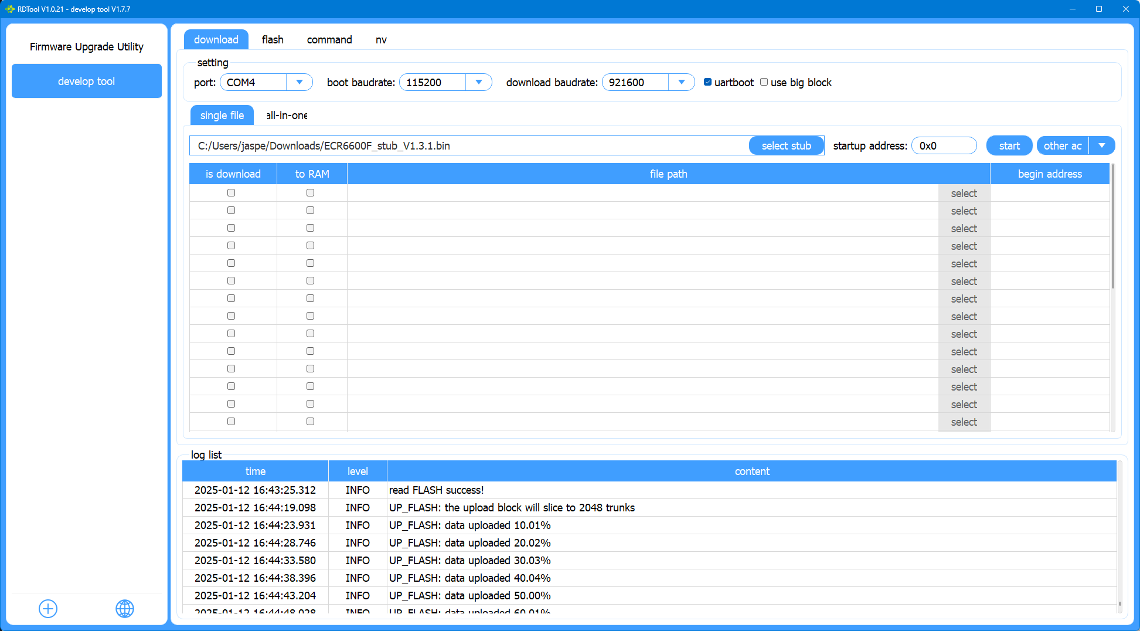This screenshot has width=1140, height=631.
Task: Select the all-in-one tab
Action: pos(287,115)
